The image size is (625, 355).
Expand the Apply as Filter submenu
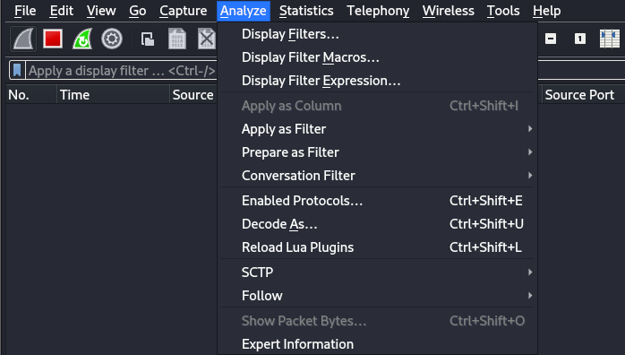point(377,129)
